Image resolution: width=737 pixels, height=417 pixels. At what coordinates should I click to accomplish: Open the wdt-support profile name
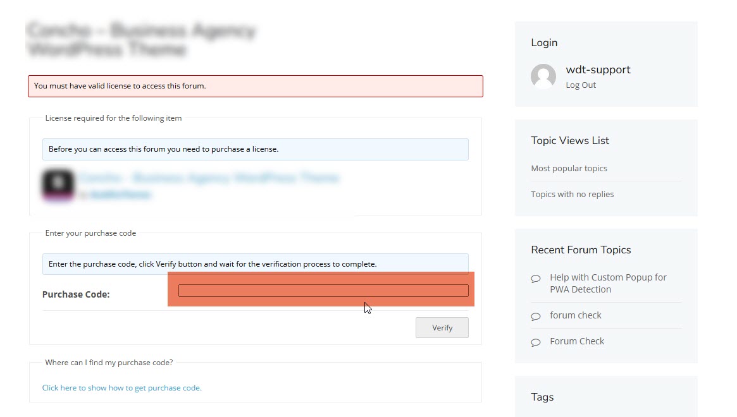coord(598,70)
